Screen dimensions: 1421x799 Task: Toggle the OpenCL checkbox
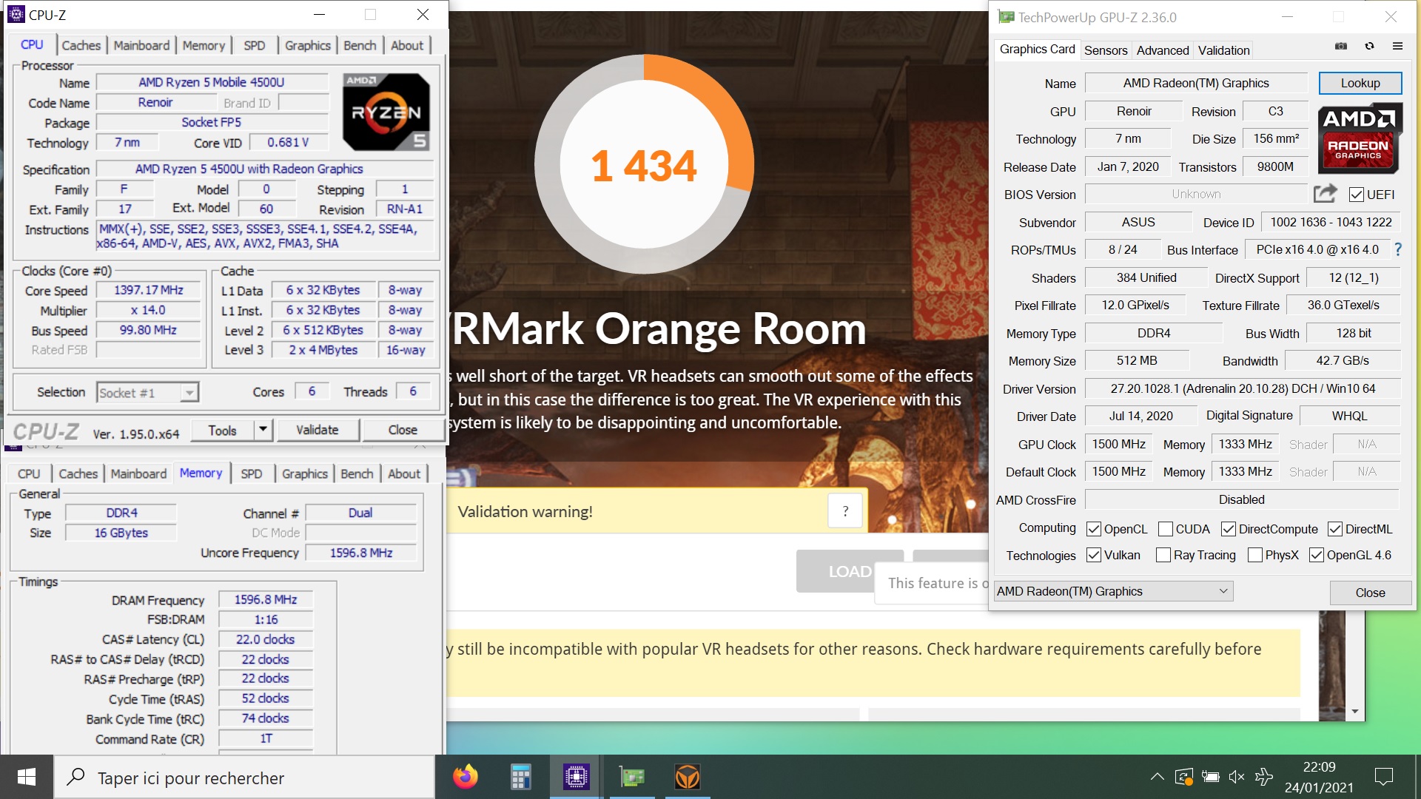click(1093, 529)
